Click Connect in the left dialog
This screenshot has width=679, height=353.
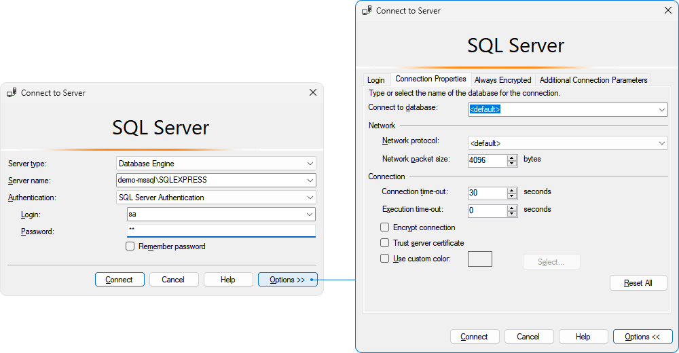pos(120,280)
